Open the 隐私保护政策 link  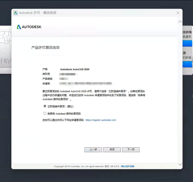127,166
